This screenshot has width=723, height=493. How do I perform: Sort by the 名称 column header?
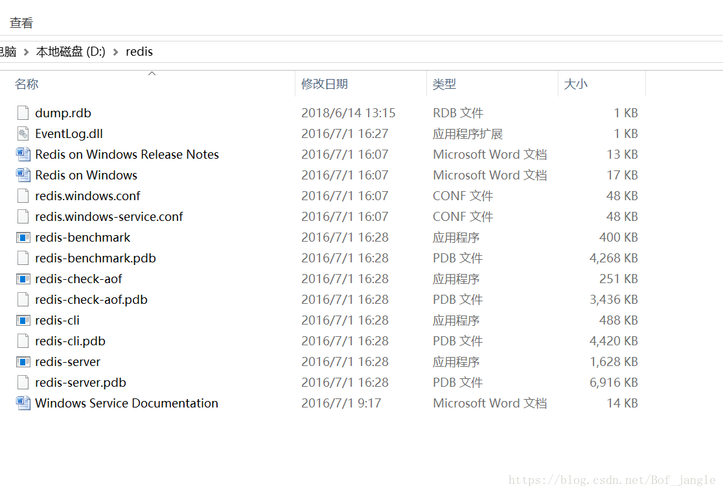[x=27, y=84]
